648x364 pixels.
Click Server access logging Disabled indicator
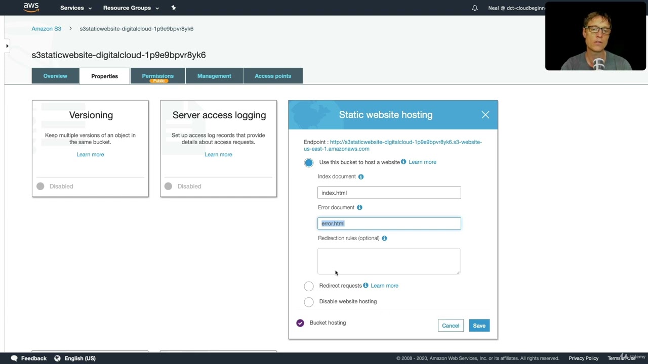point(168,187)
